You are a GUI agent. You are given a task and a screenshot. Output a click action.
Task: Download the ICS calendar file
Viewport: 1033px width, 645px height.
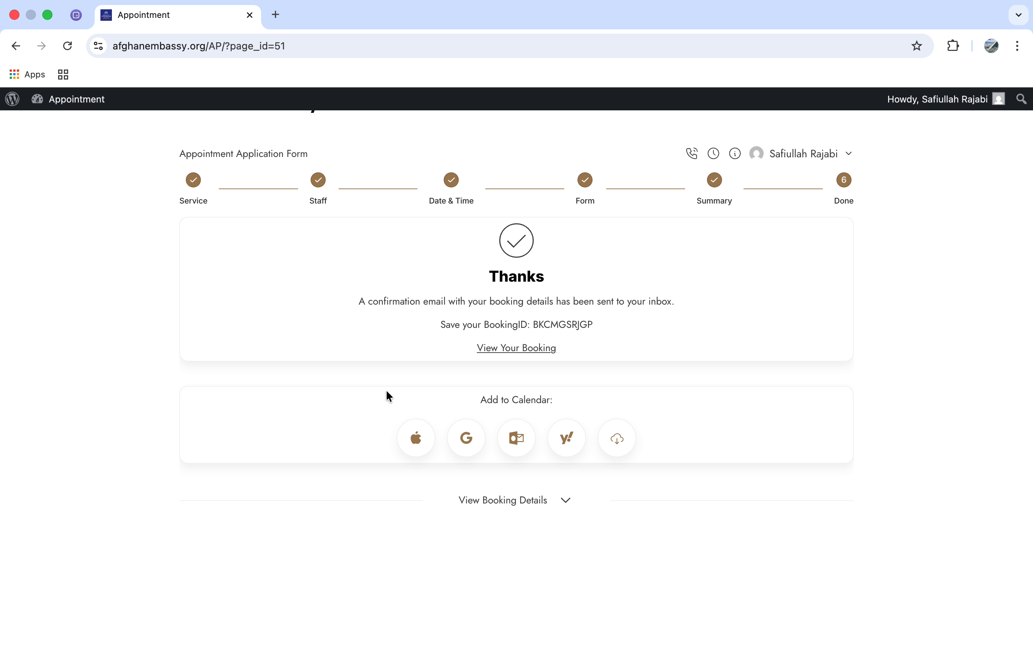616,437
